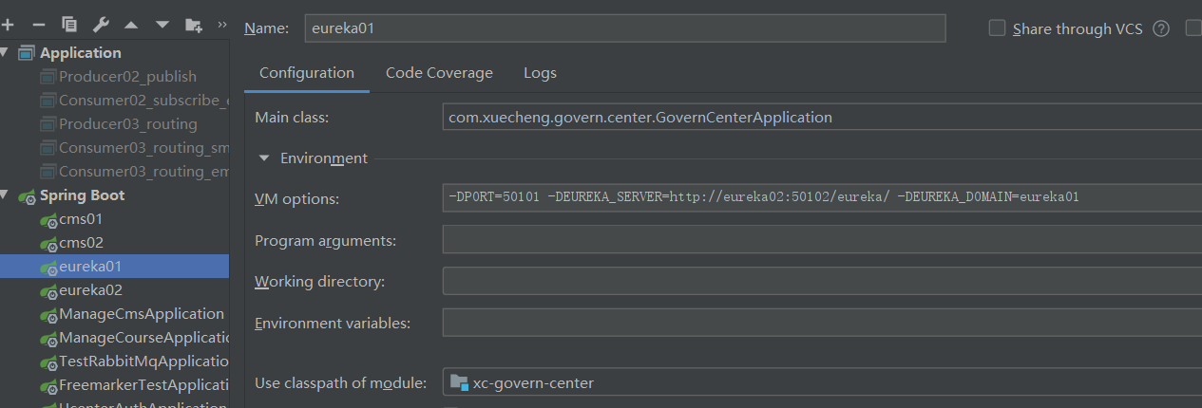
Task: Click the icon beside Producer02_publish
Action: click(x=48, y=77)
